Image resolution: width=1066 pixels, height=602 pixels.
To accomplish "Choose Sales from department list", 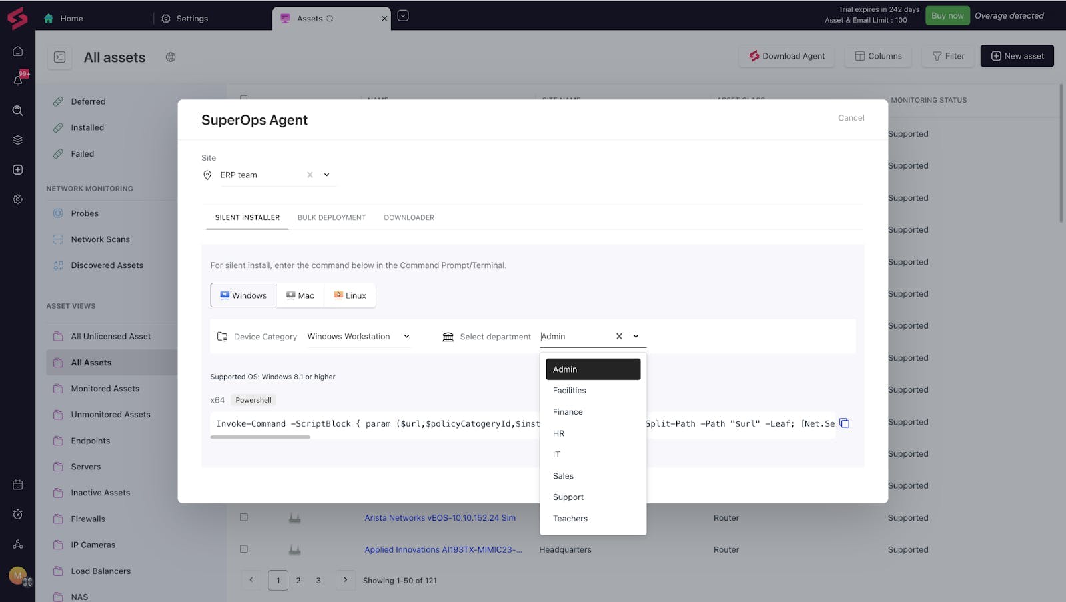I will [x=593, y=476].
